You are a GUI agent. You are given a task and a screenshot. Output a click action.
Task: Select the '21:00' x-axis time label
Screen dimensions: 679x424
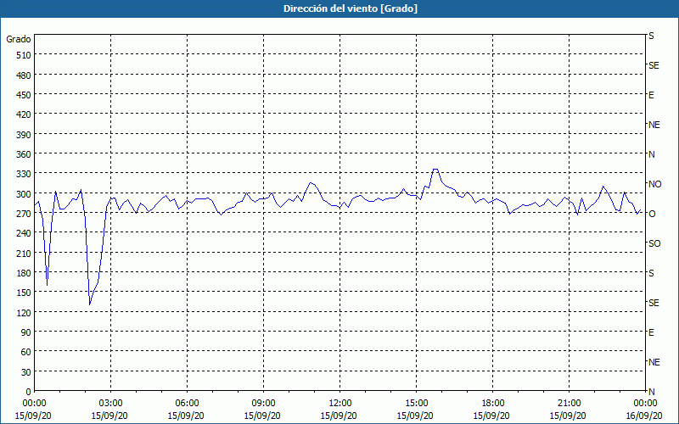(x=569, y=404)
